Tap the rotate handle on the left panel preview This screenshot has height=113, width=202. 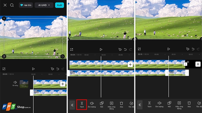pos(62,56)
